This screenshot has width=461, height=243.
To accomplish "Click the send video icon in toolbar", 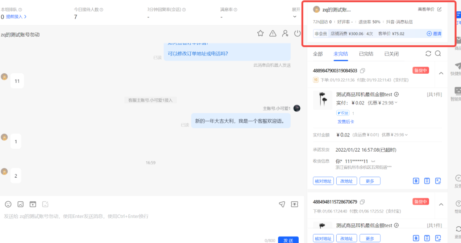I will [33, 204].
